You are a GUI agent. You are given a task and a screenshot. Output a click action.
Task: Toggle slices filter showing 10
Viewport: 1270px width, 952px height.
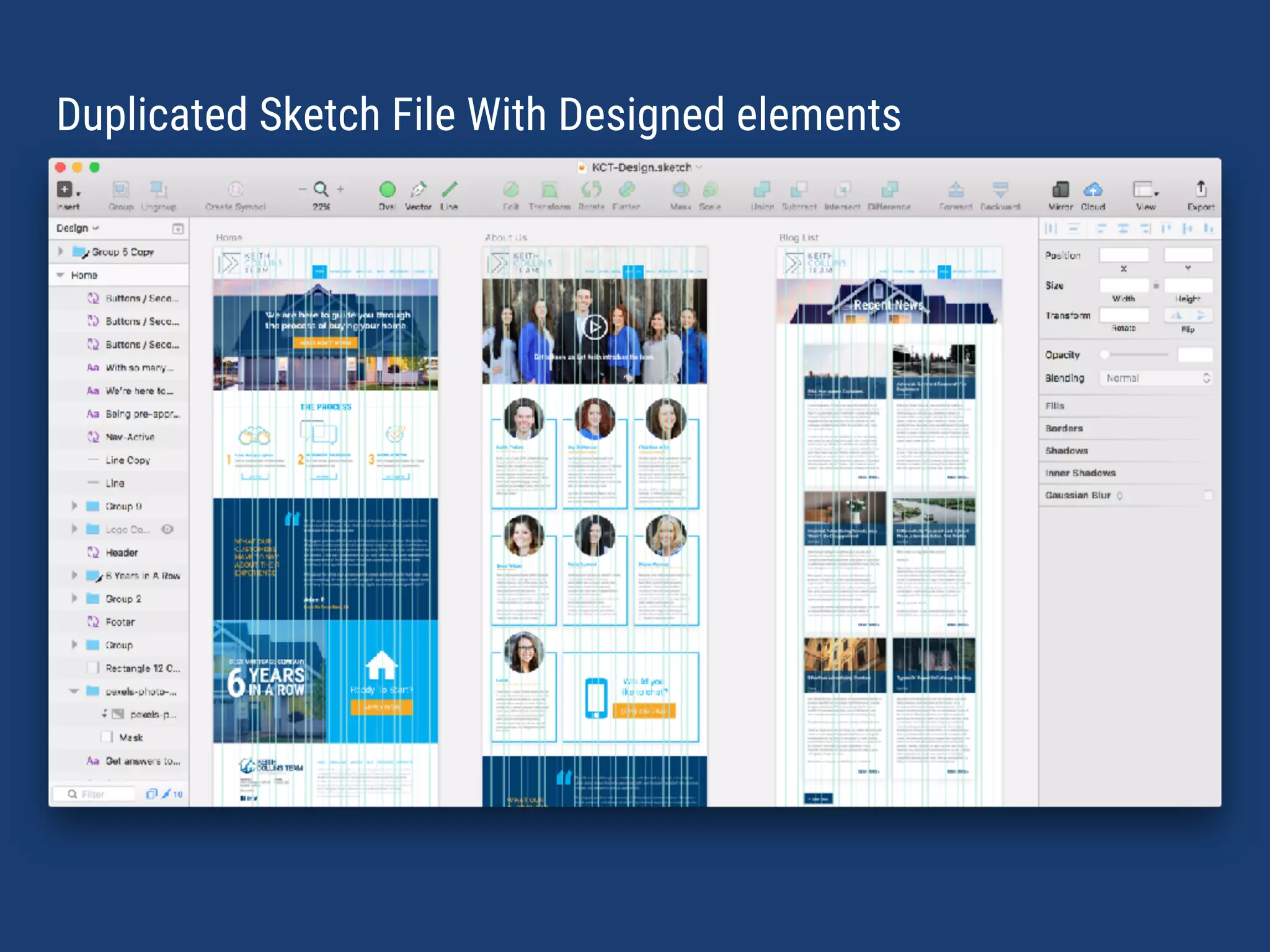coord(172,793)
